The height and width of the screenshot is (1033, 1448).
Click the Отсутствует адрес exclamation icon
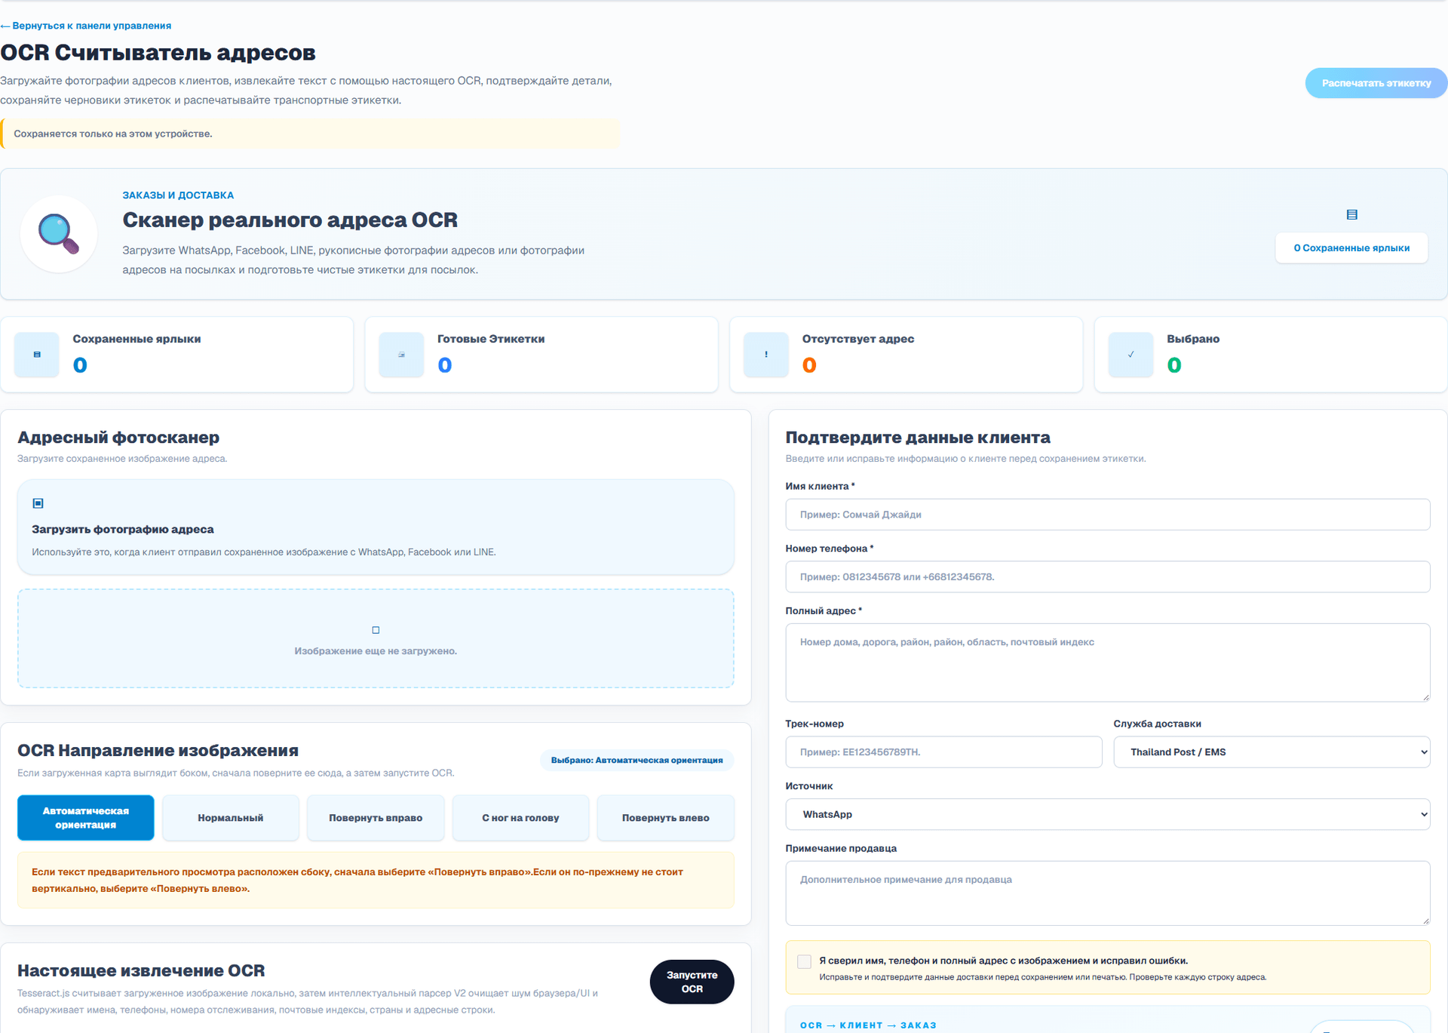766,355
